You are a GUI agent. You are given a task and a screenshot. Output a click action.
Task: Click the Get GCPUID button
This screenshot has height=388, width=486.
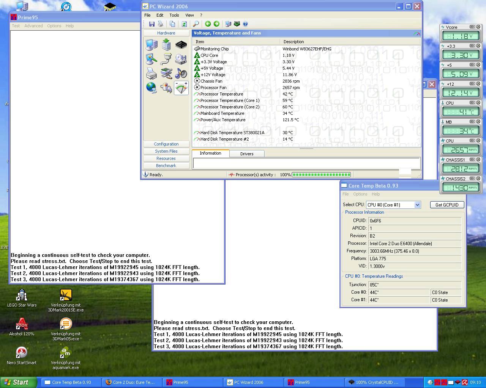pyautogui.click(x=447, y=205)
